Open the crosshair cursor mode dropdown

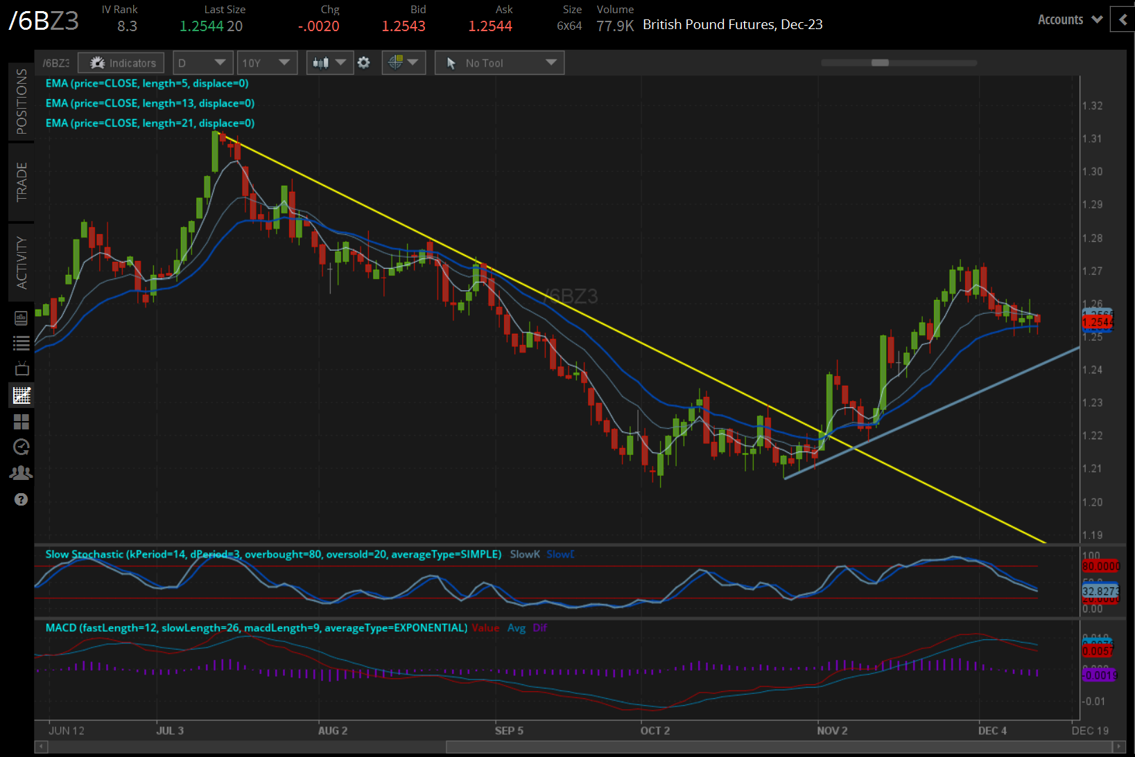404,63
